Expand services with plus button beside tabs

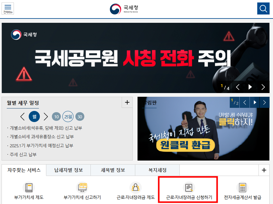[264, 170]
